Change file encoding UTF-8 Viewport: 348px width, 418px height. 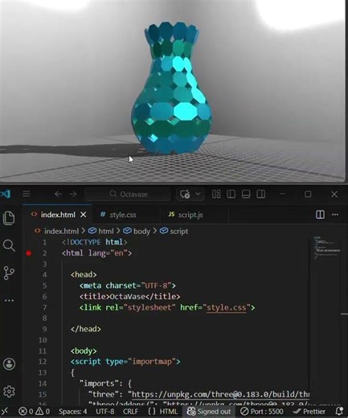pos(104,412)
